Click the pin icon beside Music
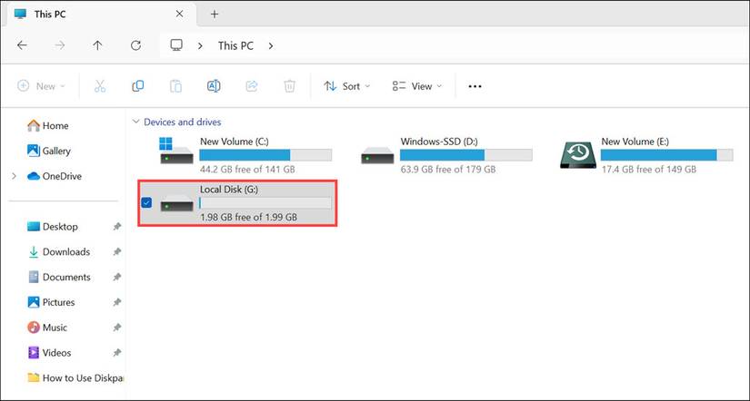This screenshot has height=401, width=750. pyautogui.click(x=116, y=328)
